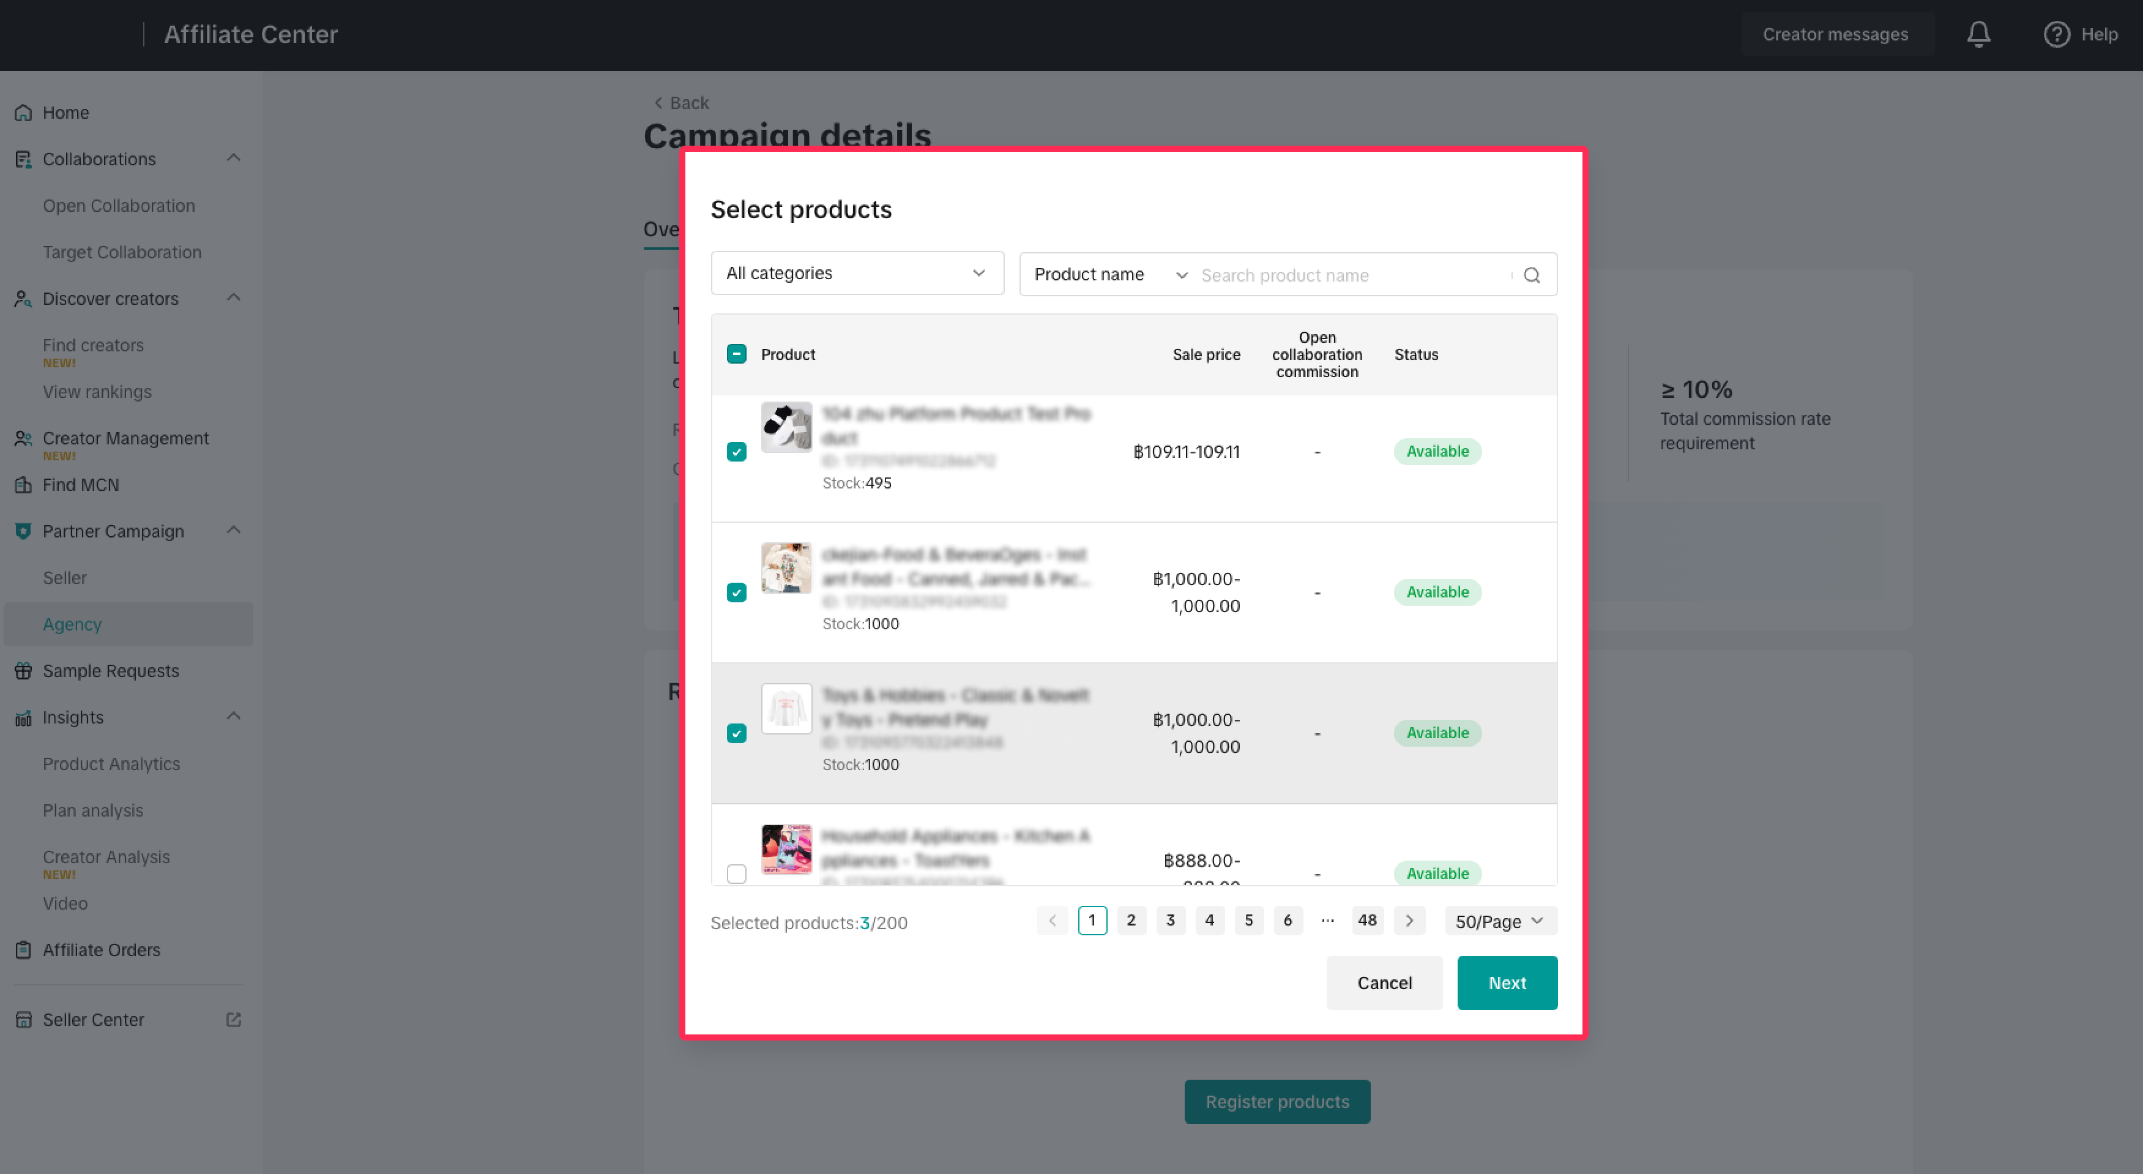Click the Next button
Viewport: 2143px width, 1174px height.
pos(1507,982)
